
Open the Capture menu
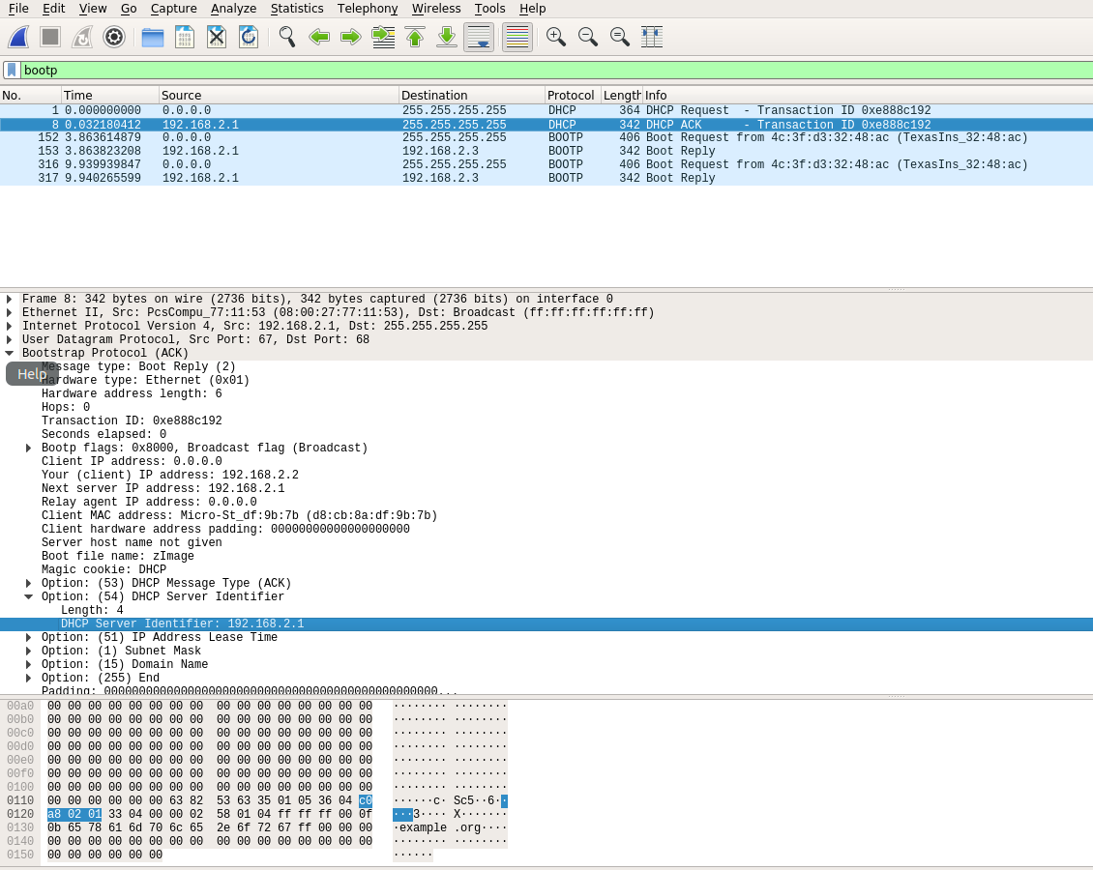pos(173,9)
